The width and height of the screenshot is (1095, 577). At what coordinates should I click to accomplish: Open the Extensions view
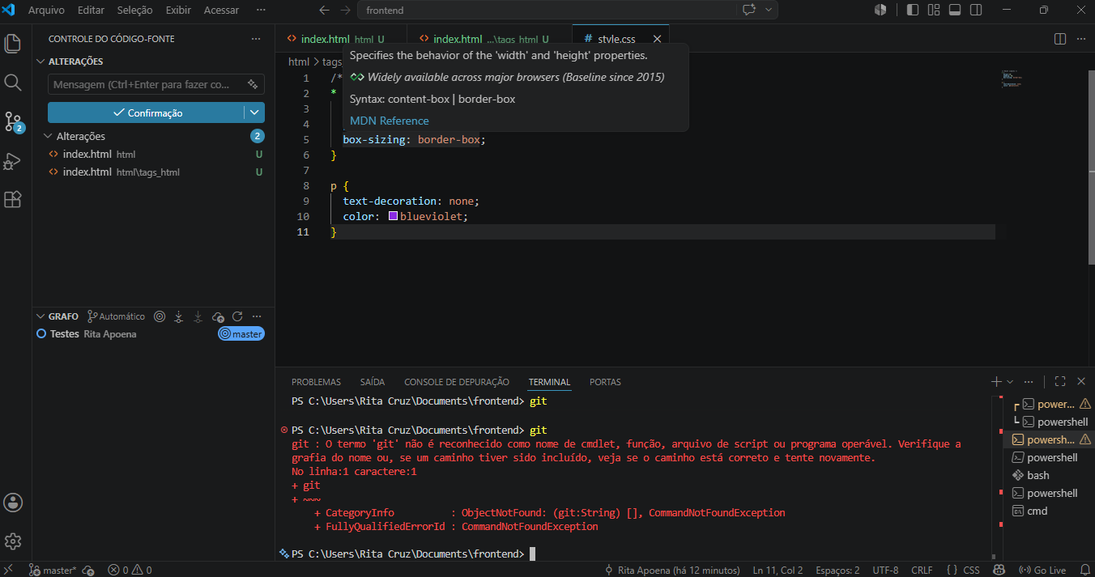pyautogui.click(x=13, y=199)
